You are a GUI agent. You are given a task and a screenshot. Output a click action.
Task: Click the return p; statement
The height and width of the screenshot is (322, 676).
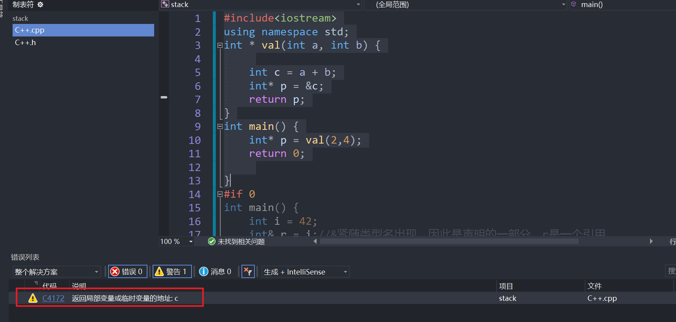(277, 100)
